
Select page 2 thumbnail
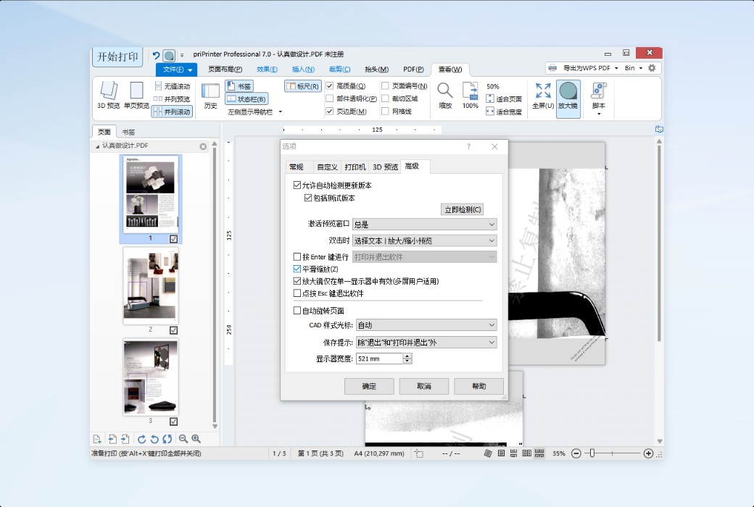[x=151, y=285]
